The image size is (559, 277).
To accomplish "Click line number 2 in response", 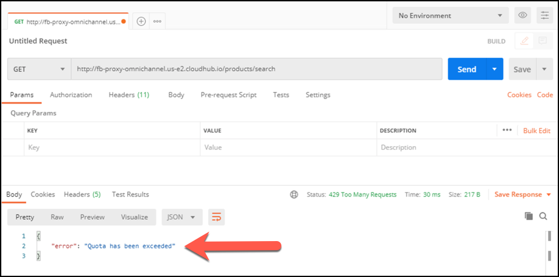I will pyautogui.click(x=24, y=246).
